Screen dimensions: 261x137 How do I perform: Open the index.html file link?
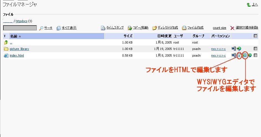(17, 55)
